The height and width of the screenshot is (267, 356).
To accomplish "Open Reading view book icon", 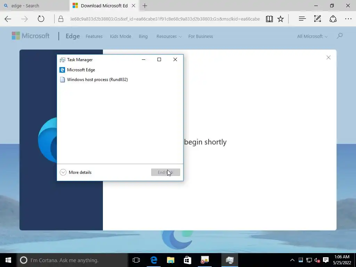I will [269, 19].
